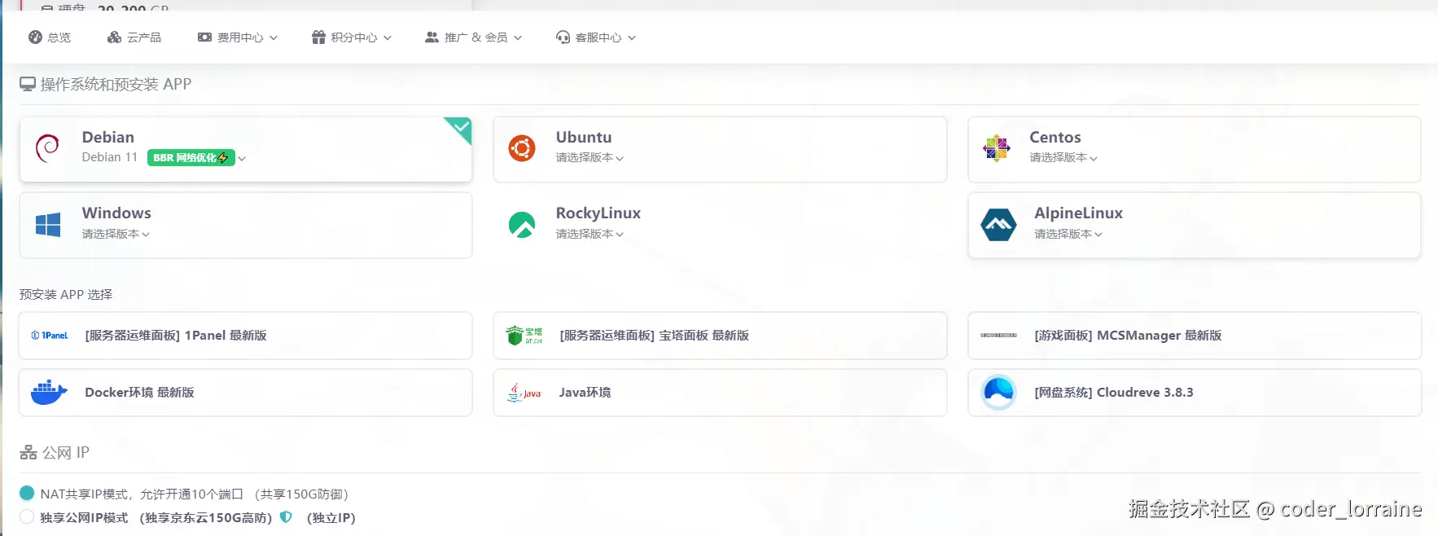Click the AlpineLinux hexagon logo icon
This screenshot has height=536, width=1438.
pos(998,224)
